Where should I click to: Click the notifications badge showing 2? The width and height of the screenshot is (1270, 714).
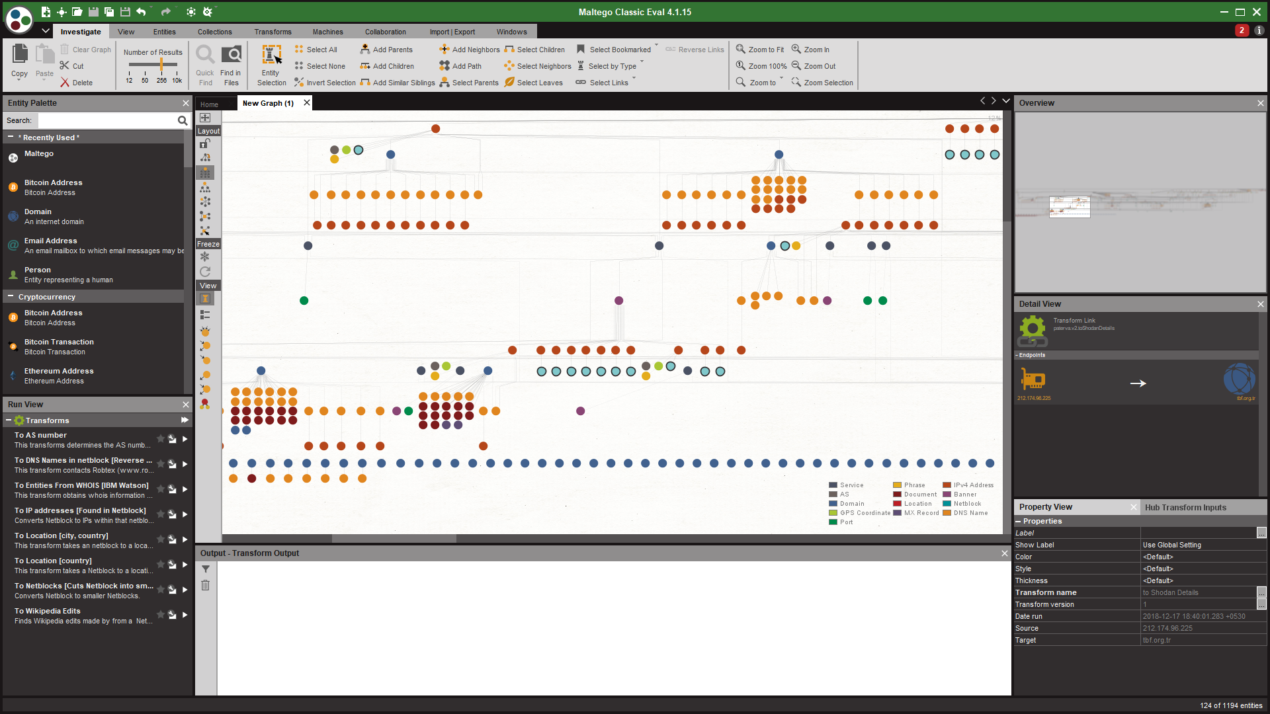(1242, 30)
